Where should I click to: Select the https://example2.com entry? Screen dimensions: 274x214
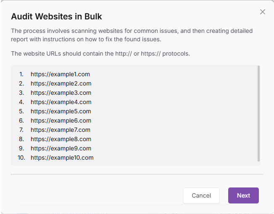[x=61, y=83]
